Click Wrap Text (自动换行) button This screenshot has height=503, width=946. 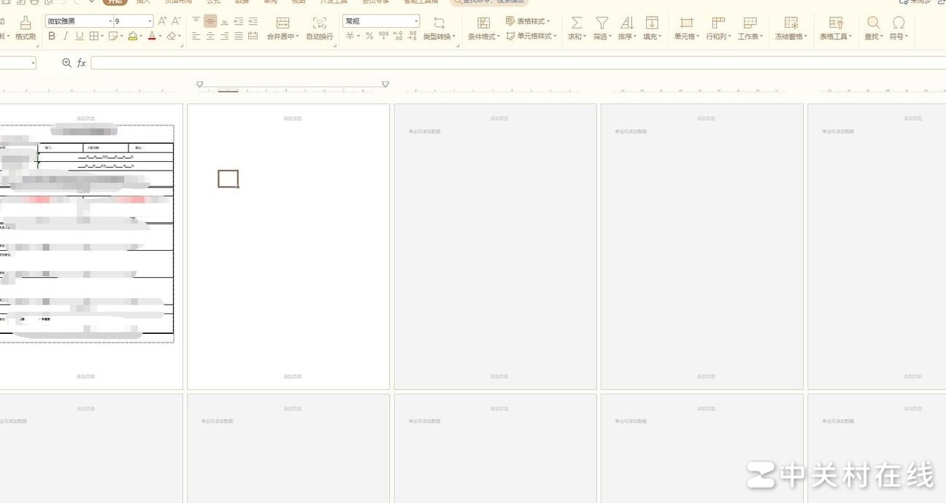(x=320, y=29)
